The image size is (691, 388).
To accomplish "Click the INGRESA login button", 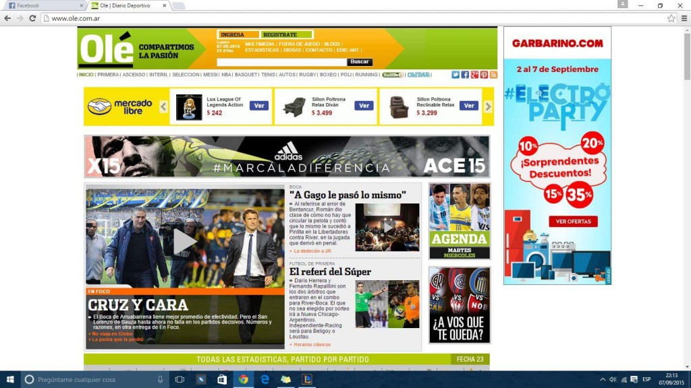I will pos(238,35).
